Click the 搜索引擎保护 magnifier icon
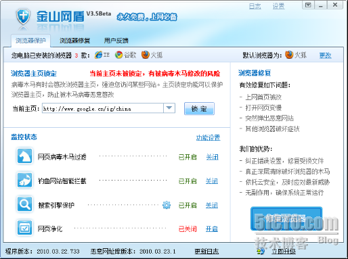The width and height of the screenshot is (348, 259). tap(24, 204)
